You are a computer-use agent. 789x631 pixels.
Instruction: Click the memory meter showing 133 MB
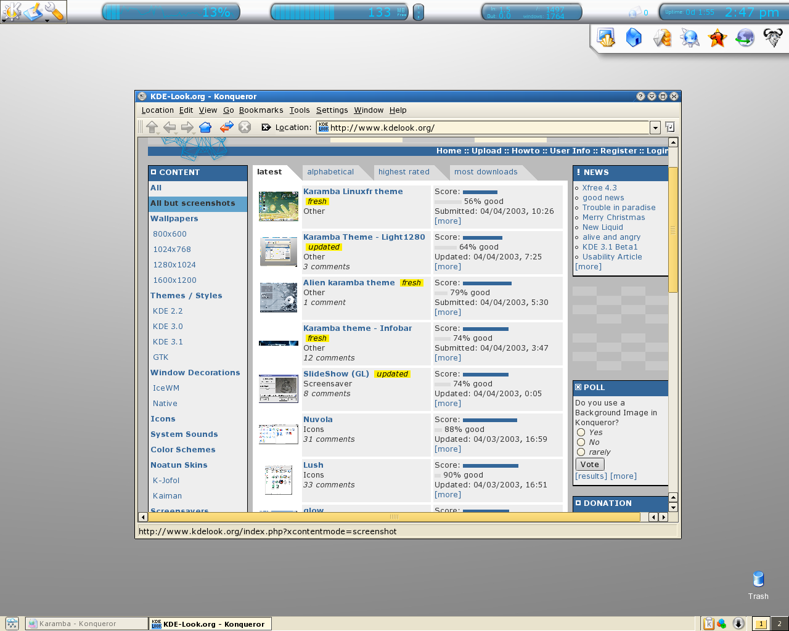coord(339,12)
